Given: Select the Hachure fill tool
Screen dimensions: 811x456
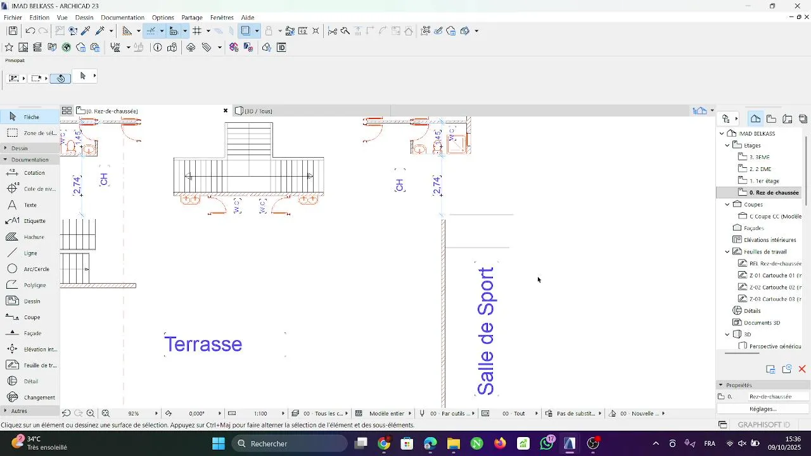Looking at the screenshot, I should [30, 237].
